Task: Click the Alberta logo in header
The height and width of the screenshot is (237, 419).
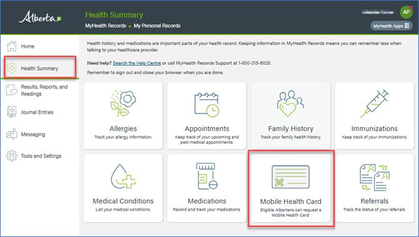Action: pyautogui.click(x=40, y=17)
